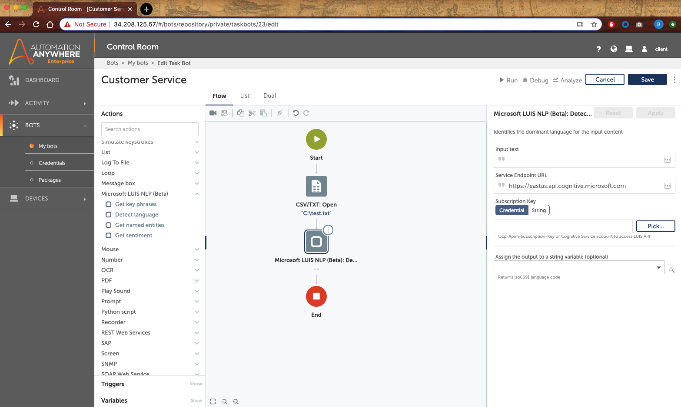The height and width of the screenshot is (407, 681).
Task: Click the Search actions input field
Action: [149, 129]
